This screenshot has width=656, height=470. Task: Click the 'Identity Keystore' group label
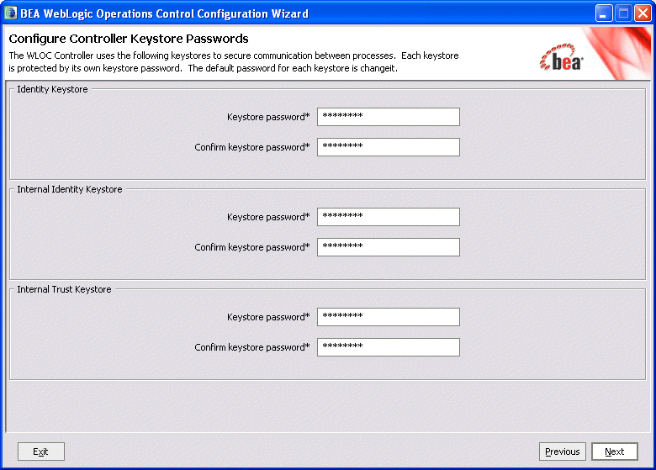52,89
